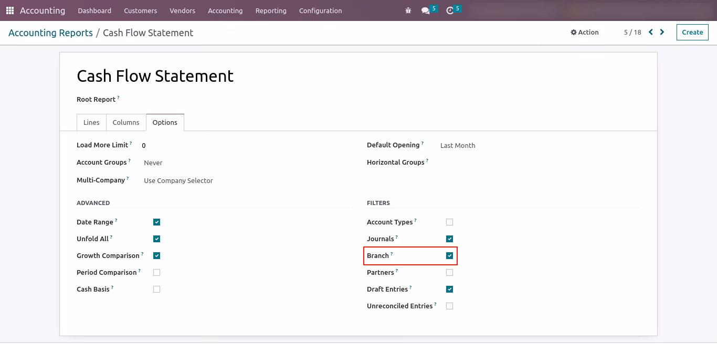
Task: Toggle the Draft Entries checkbox
Action: 449,289
